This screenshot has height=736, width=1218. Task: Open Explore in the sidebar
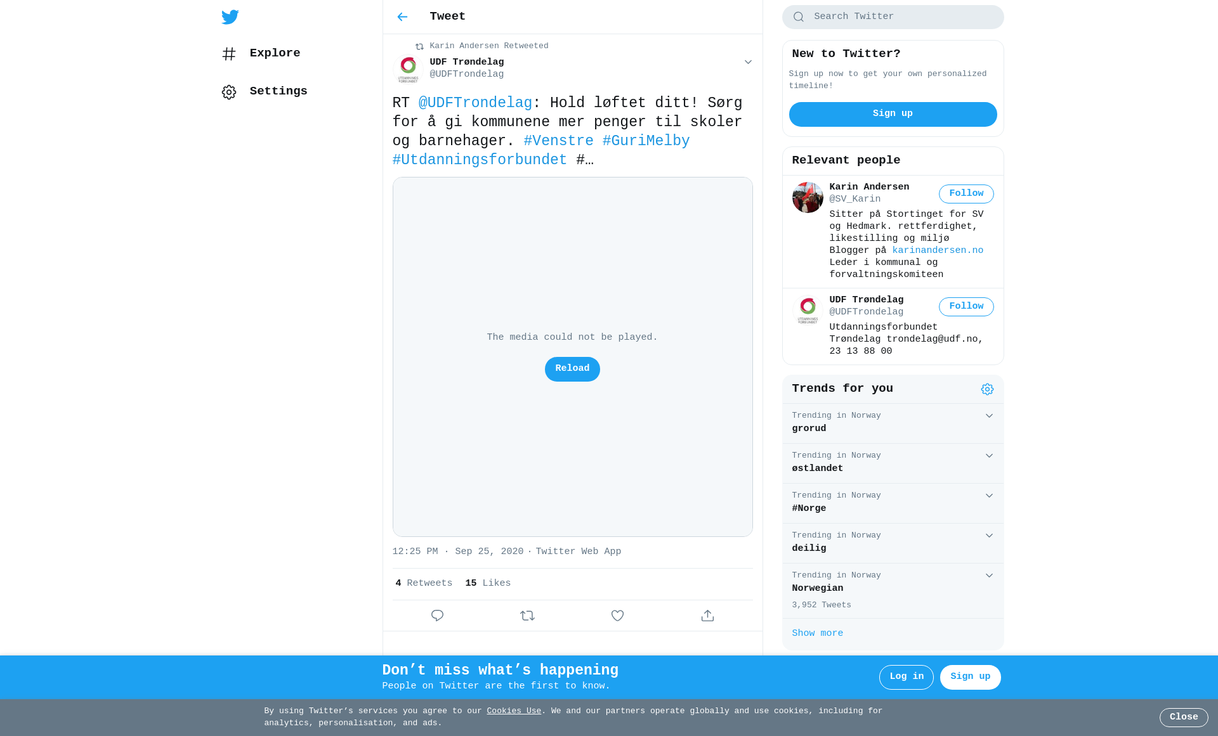click(261, 54)
